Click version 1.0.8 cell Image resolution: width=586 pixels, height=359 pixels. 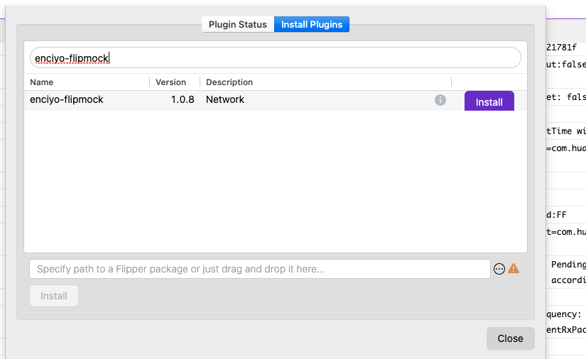[x=183, y=99]
